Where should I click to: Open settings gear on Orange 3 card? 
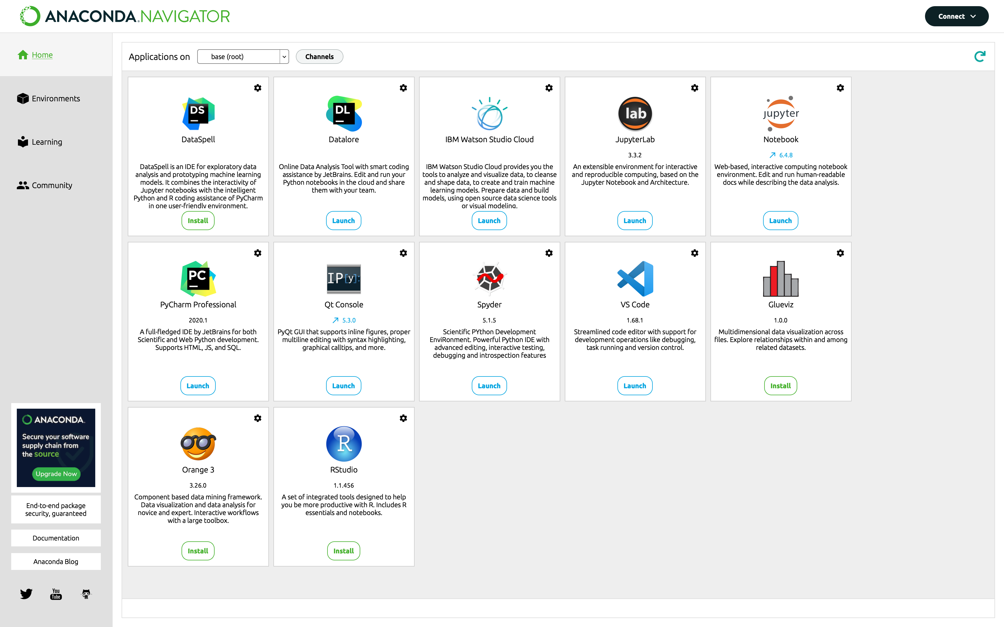coord(258,418)
